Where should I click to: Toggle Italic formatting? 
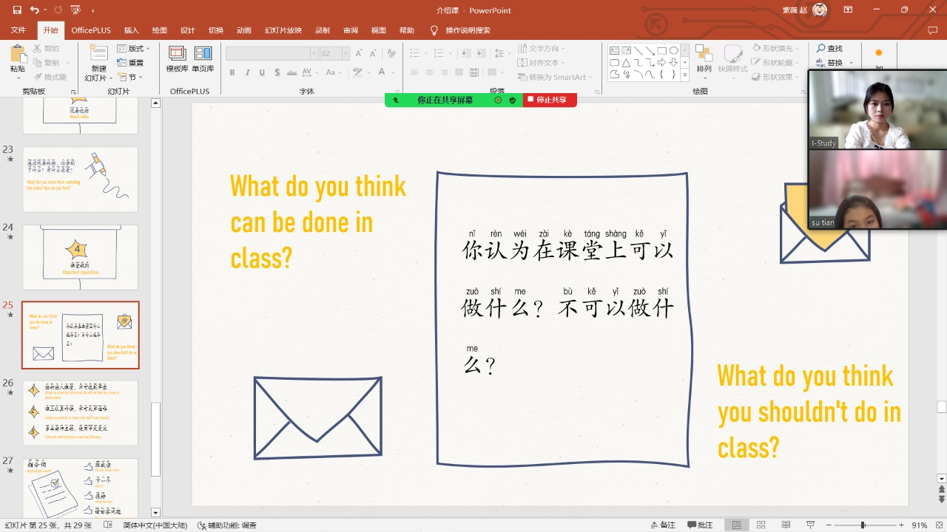pos(248,72)
